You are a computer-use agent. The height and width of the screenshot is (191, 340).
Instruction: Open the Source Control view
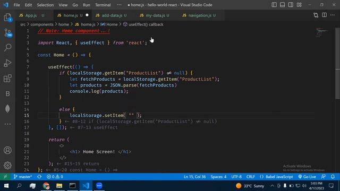[7, 33]
